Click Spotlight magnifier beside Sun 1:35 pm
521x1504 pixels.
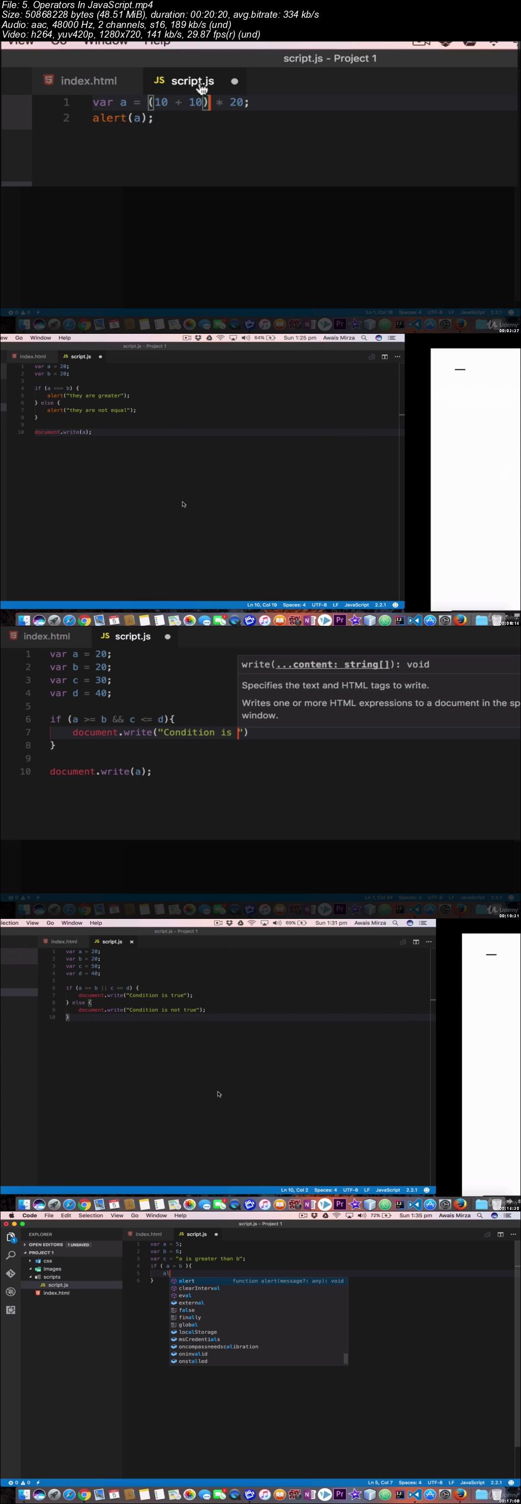point(479,1216)
